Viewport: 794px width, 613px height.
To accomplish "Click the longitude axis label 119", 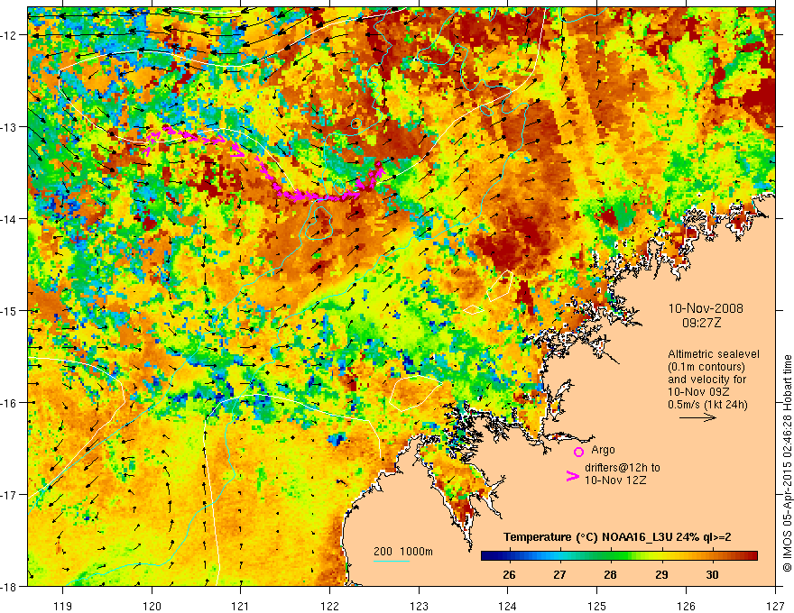I will tap(63, 606).
